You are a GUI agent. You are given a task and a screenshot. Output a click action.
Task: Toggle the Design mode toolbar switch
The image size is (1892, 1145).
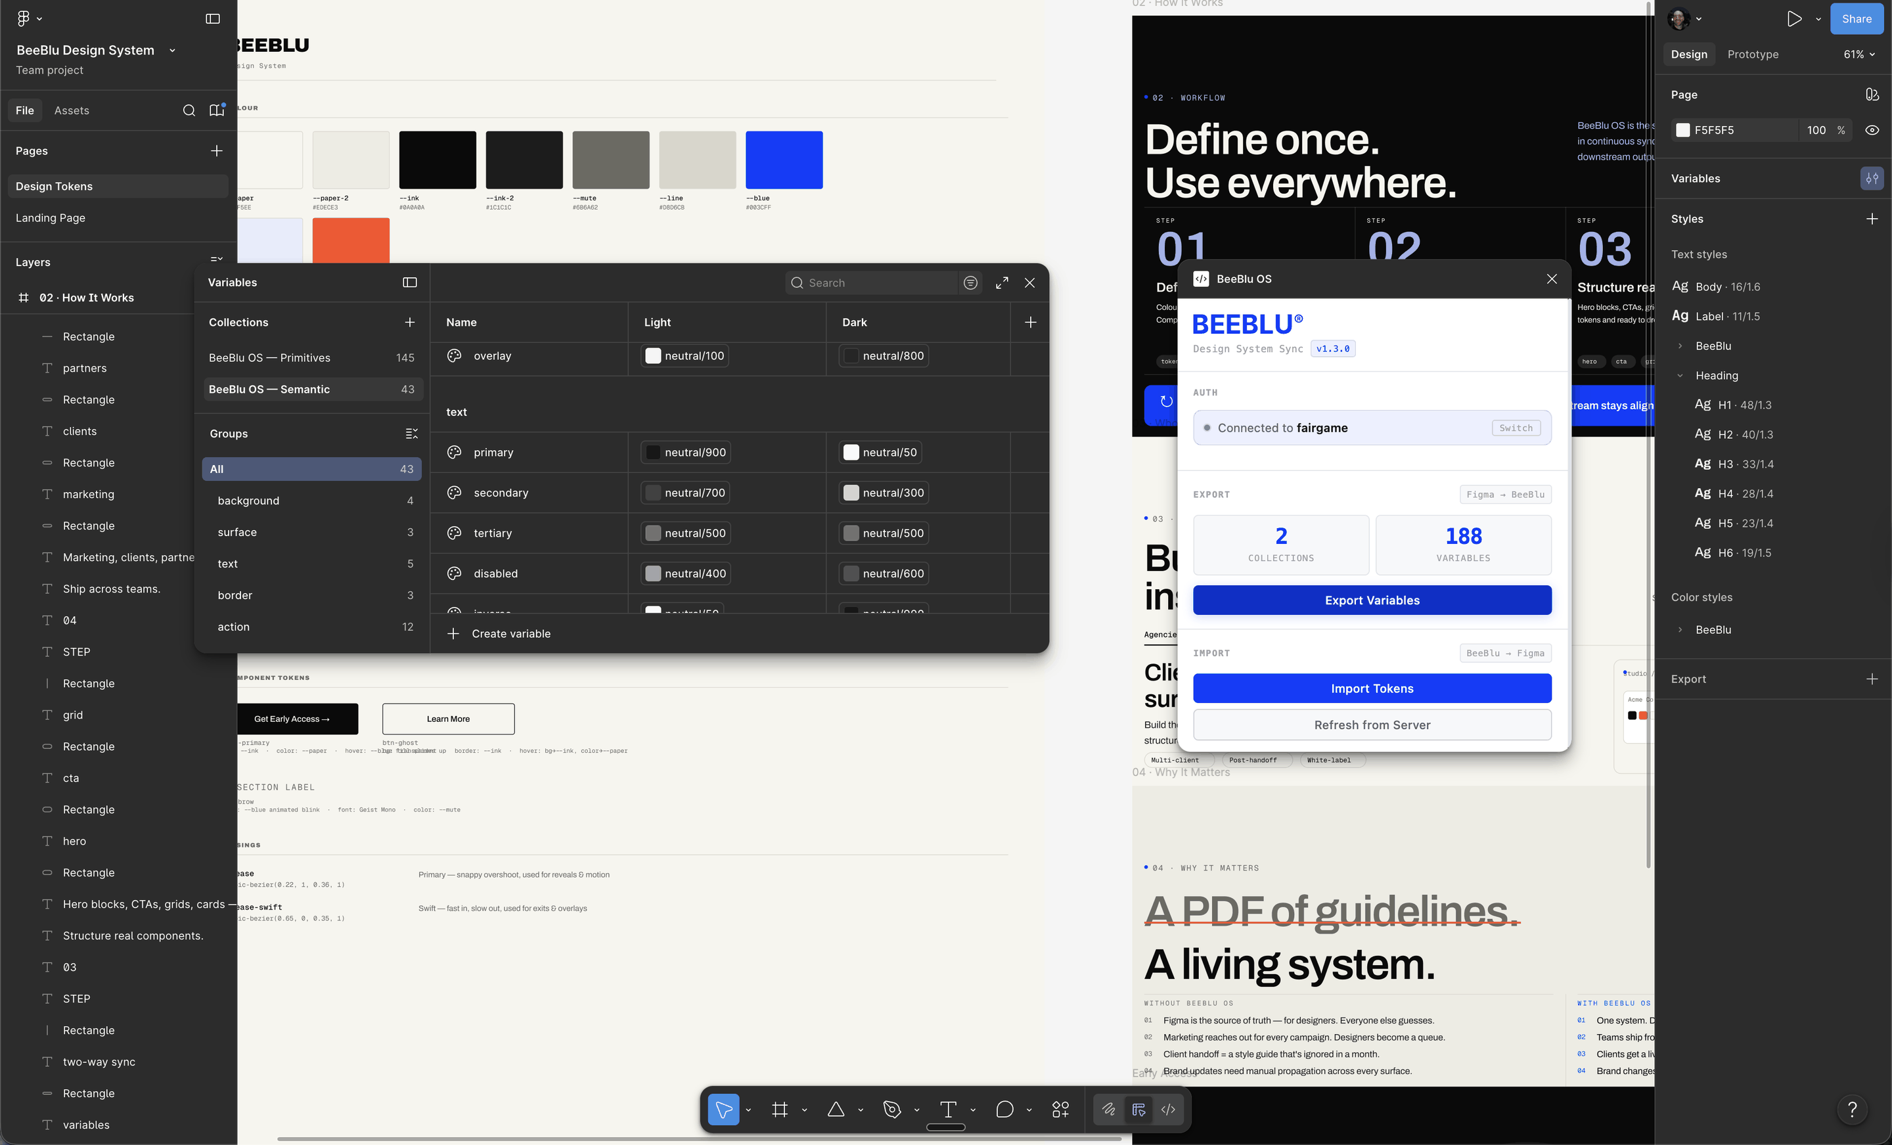1138,1109
